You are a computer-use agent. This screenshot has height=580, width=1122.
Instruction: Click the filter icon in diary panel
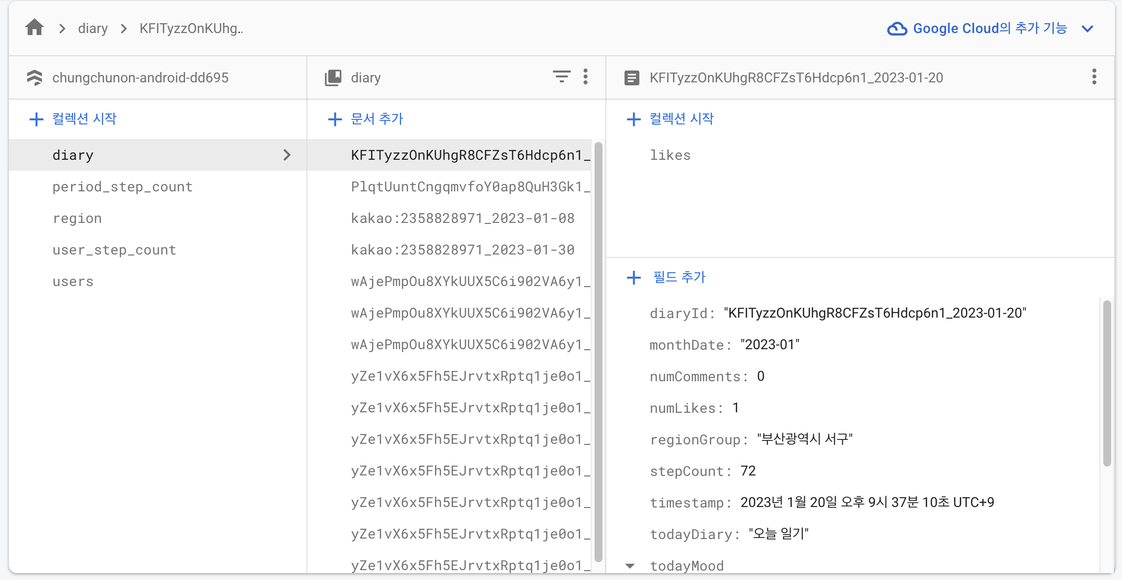pos(561,76)
